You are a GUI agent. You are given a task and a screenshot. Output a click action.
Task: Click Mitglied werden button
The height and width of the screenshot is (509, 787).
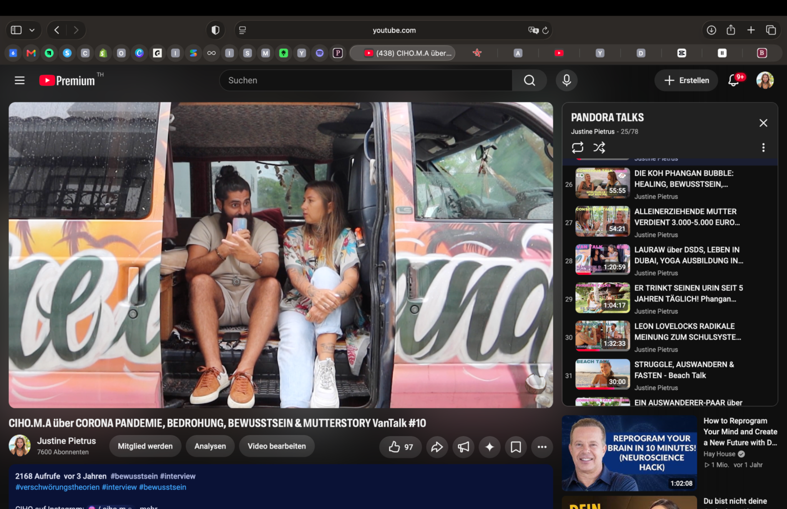click(x=145, y=446)
